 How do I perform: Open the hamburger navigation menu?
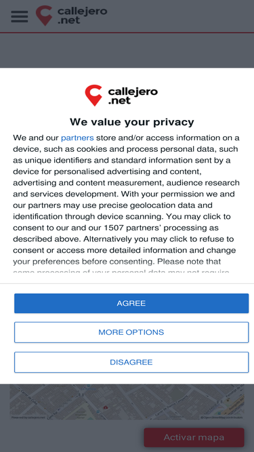click(20, 16)
